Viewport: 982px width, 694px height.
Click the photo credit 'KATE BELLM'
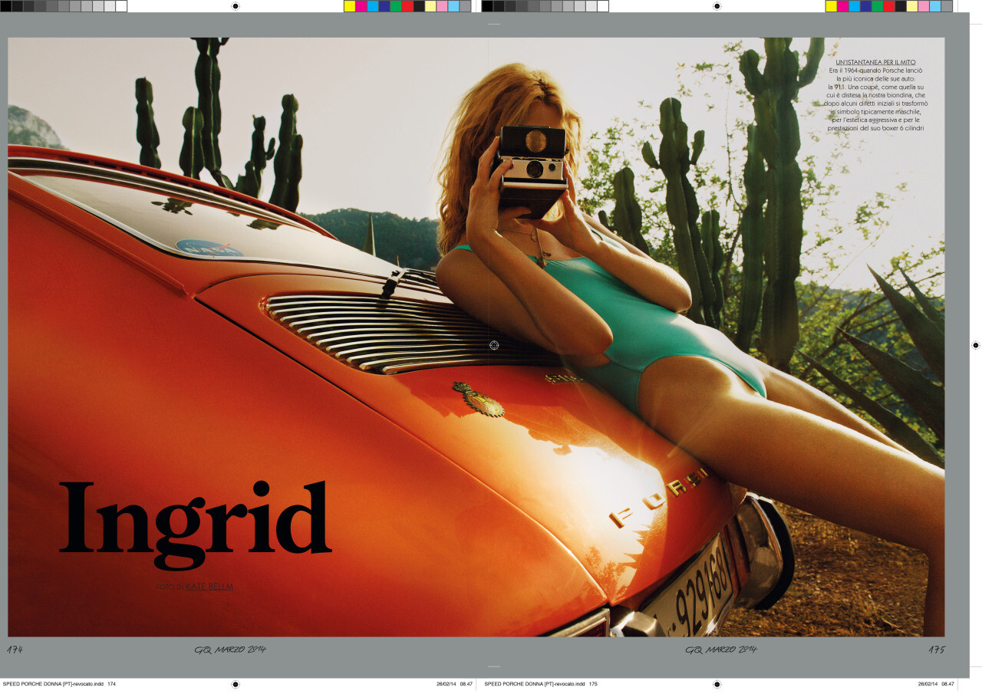click(209, 587)
